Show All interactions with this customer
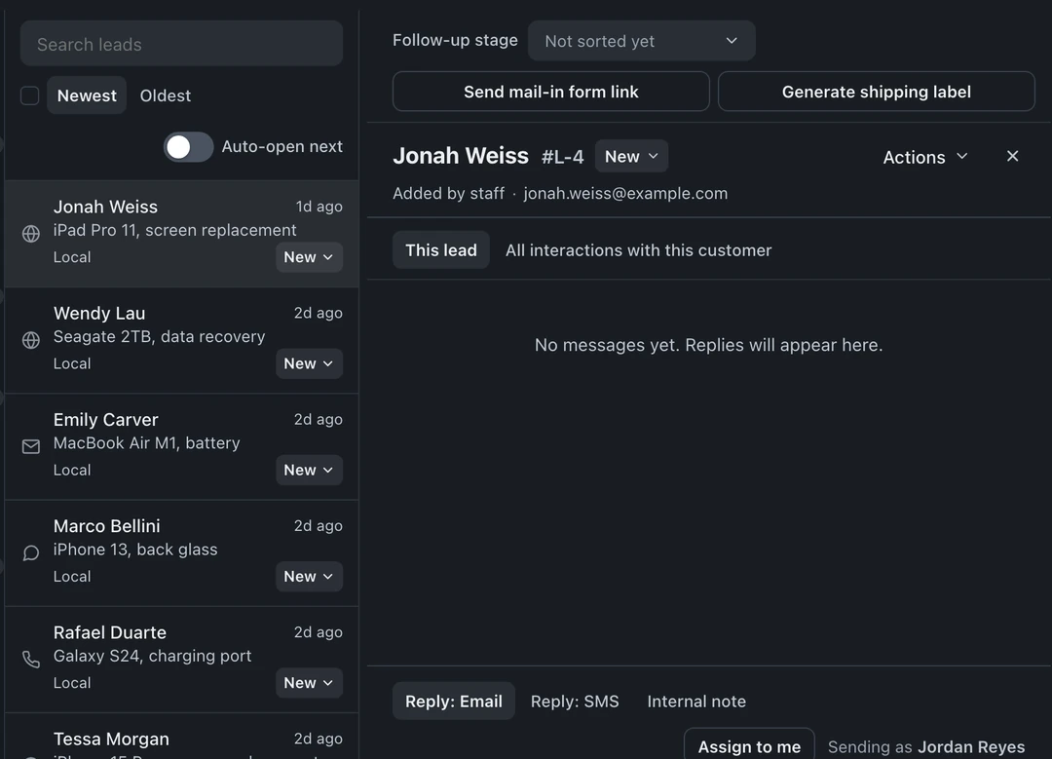Image resolution: width=1052 pixels, height=759 pixels. pyautogui.click(x=638, y=250)
